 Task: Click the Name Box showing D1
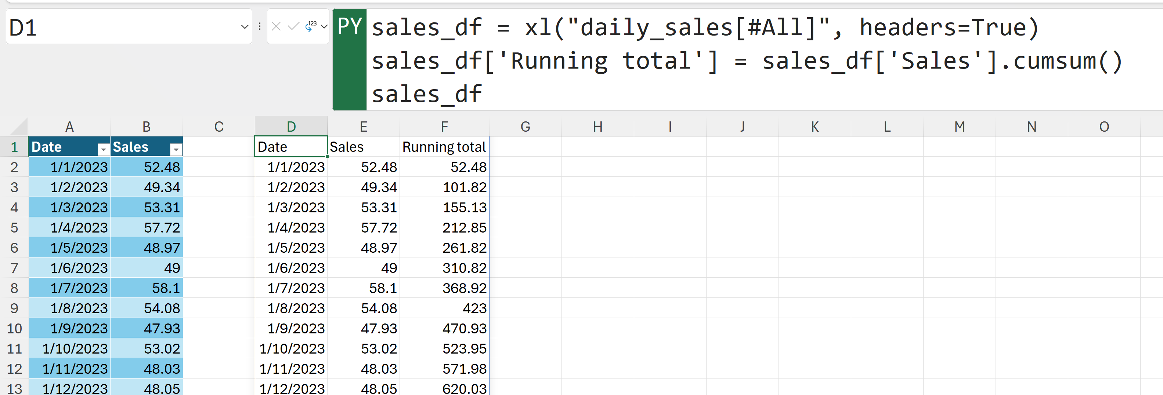click(x=122, y=27)
